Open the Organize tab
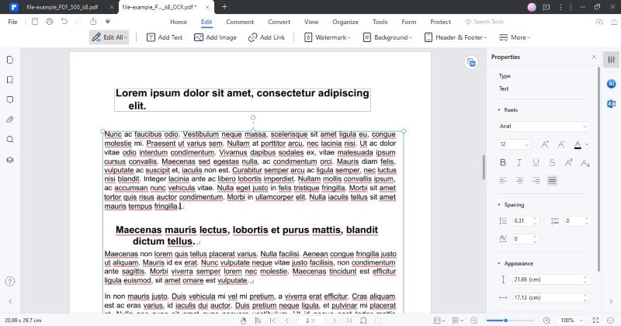Screen dimensions: 621x326 (x=345, y=22)
